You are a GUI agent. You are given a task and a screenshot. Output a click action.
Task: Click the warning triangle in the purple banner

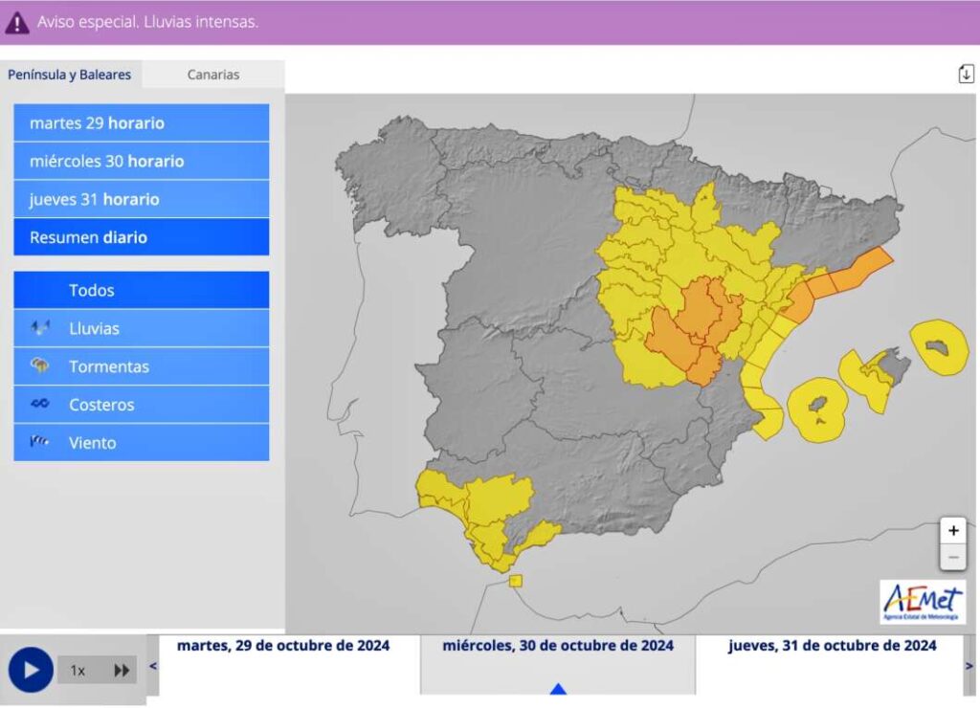(x=17, y=22)
